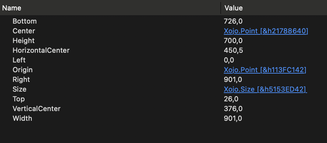This screenshot has height=143, width=327.
Task: Click the column divider between Name and Value
Action: click(221, 8)
